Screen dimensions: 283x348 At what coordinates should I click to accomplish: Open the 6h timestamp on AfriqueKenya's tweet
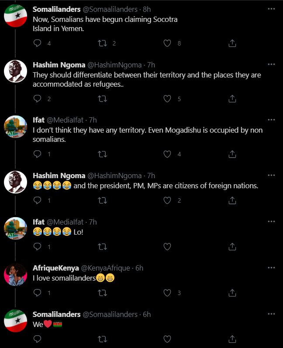coord(139,268)
